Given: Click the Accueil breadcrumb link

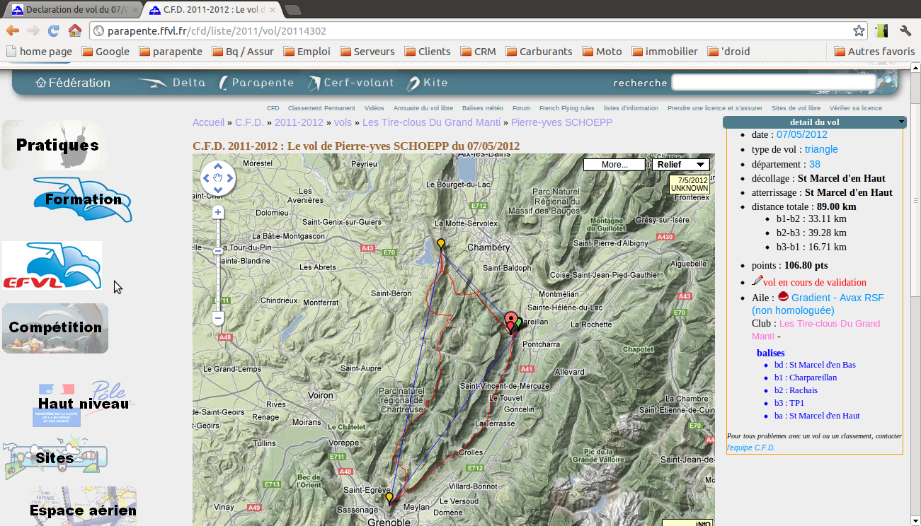Looking at the screenshot, I should [208, 122].
